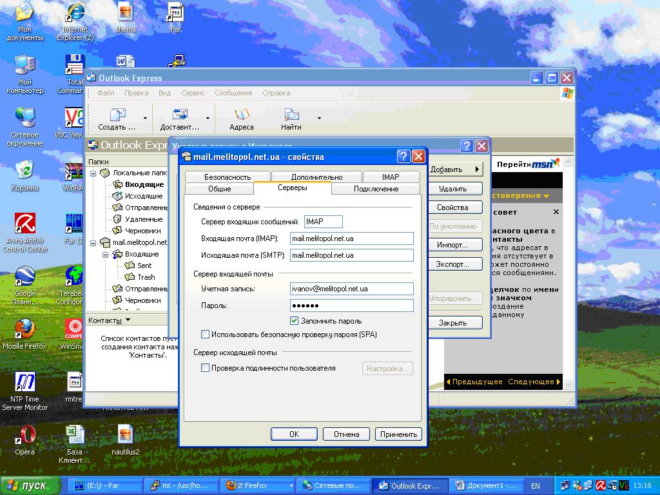Click the Доставить (Send/Receive) toolbar icon
Viewport: 660px width, 495px height.
180,115
